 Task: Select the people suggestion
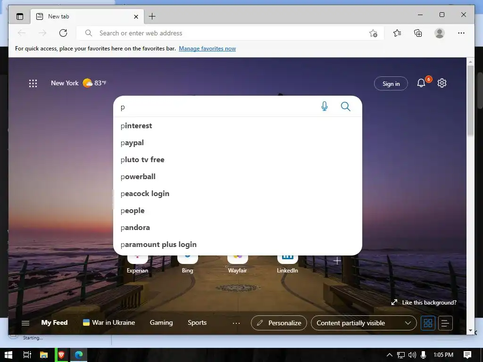[x=238, y=210]
